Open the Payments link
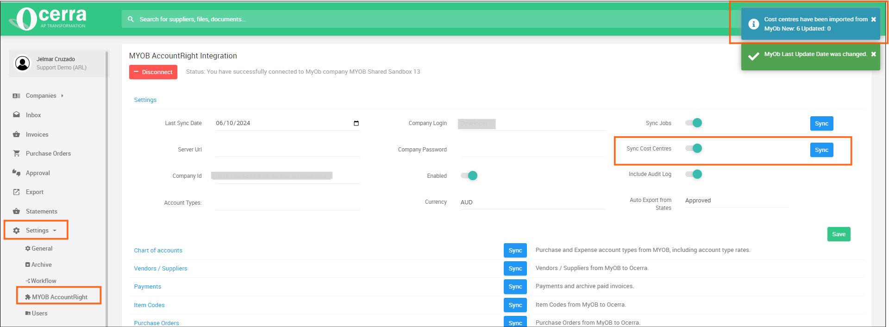Viewport: 889px width, 327px height. pos(147,287)
